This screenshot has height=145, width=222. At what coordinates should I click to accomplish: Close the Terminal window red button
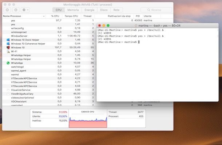[x=99, y=26]
